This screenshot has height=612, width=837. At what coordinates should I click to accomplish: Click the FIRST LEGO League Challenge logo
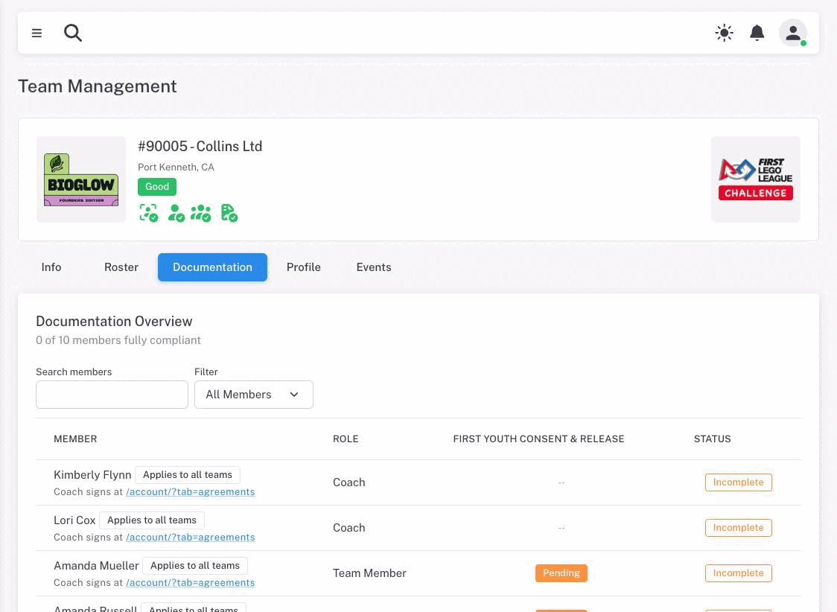pos(755,179)
